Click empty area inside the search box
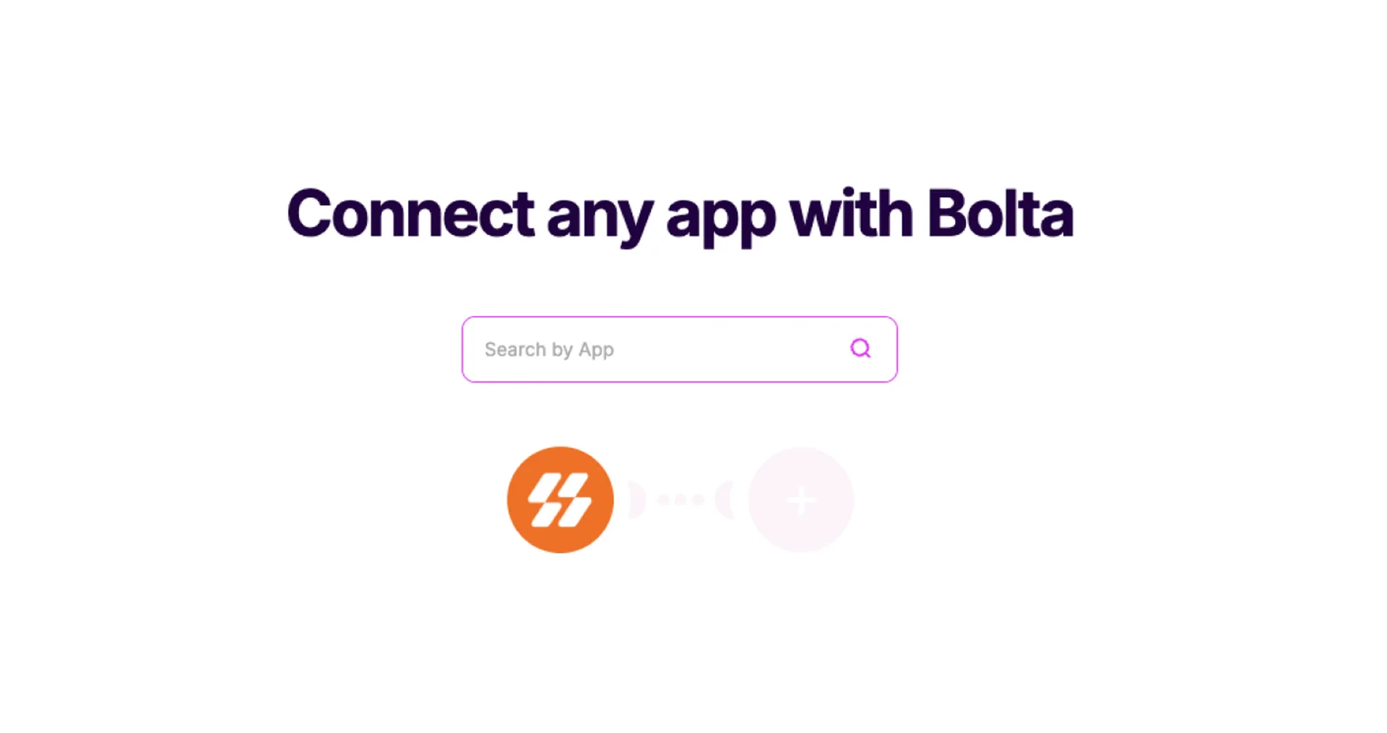The width and height of the screenshot is (1387, 733). pyautogui.click(x=730, y=349)
